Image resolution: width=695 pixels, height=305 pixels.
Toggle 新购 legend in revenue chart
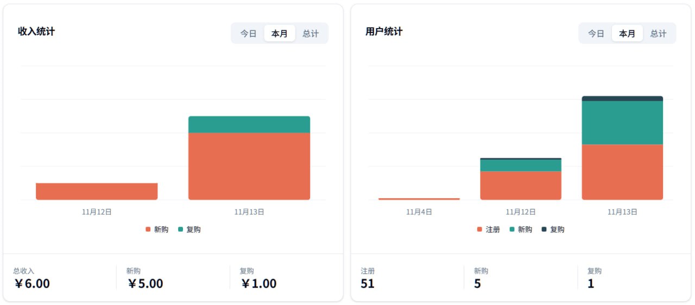tap(157, 230)
